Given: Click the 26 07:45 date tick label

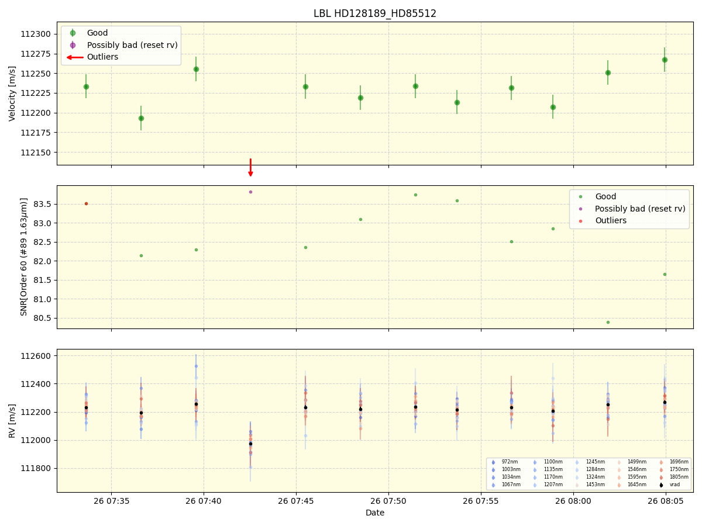Looking at the screenshot, I should (296, 501).
